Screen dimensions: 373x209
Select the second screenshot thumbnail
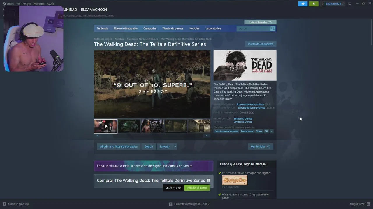(129, 126)
